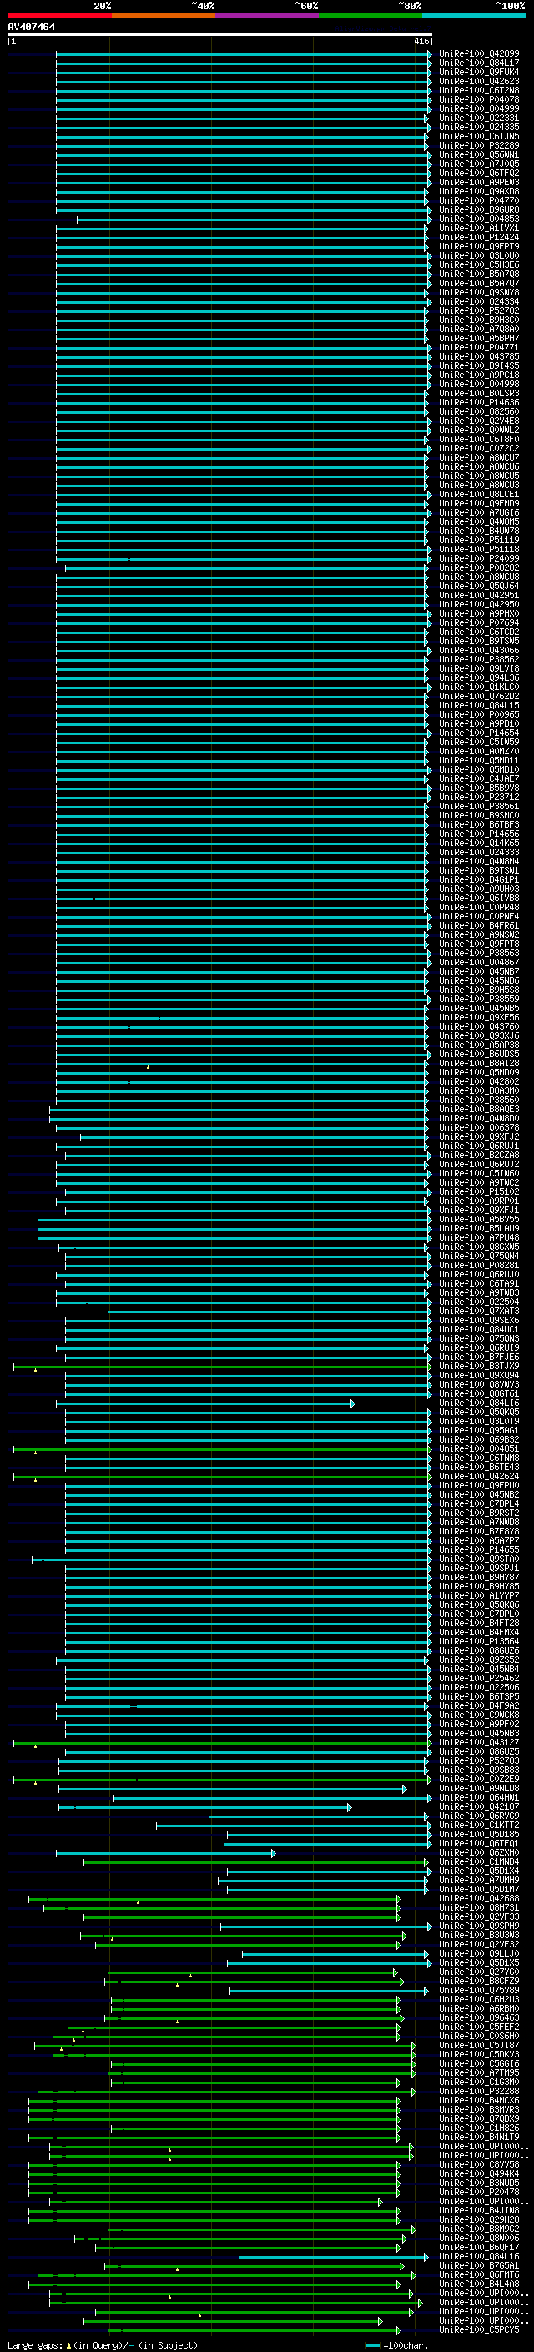Select the UniRef100_C5JI87 label
Image resolution: width=534 pixels, height=2352 pixels.
pyautogui.click(x=479, y=2047)
